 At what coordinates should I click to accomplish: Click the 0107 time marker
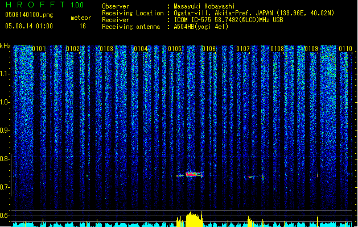[x=243, y=49]
